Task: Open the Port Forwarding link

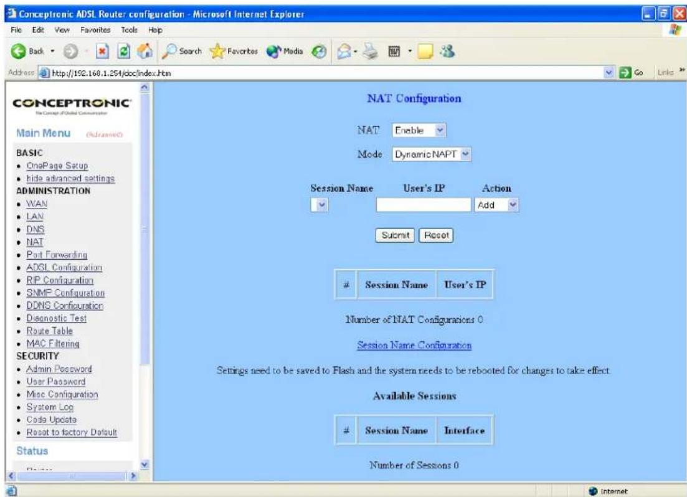Action: [57, 255]
